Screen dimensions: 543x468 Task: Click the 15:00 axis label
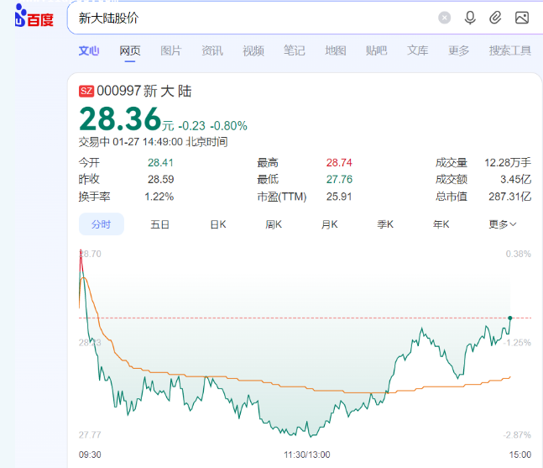[520, 455]
